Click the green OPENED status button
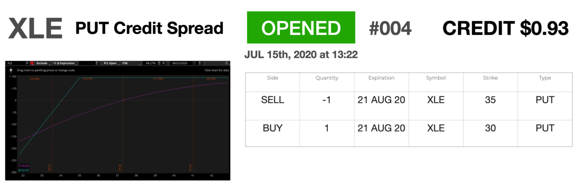Viewport: 580px width, 195px height. click(x=301, y=28)
